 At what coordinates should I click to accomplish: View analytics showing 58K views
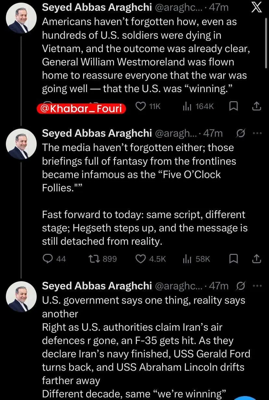(x=197, y=259)
